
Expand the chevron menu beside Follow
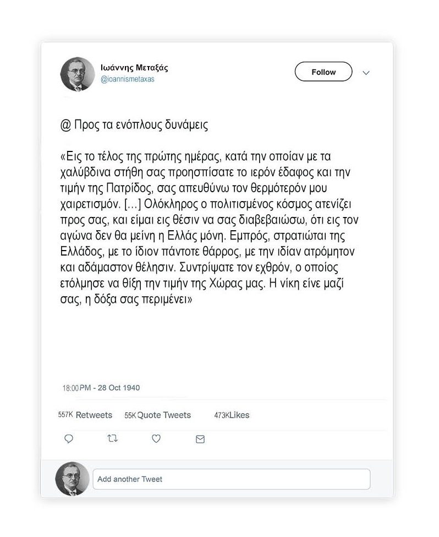click(x=366, y=73)
